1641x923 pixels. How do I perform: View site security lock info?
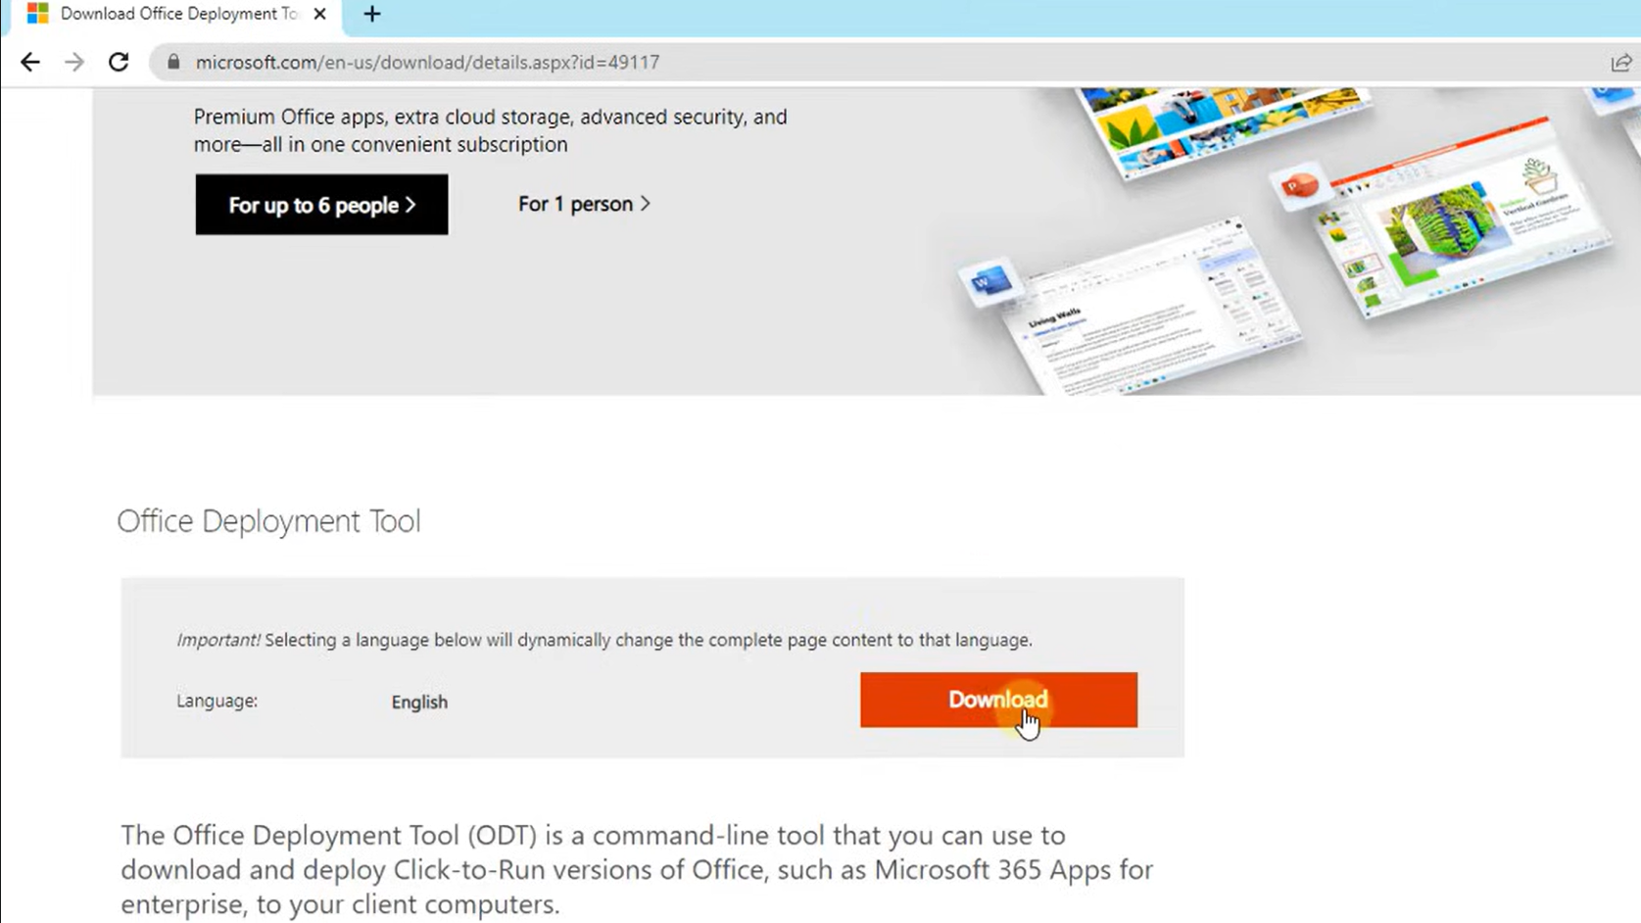pyautogui.click(x=173, y=62)
